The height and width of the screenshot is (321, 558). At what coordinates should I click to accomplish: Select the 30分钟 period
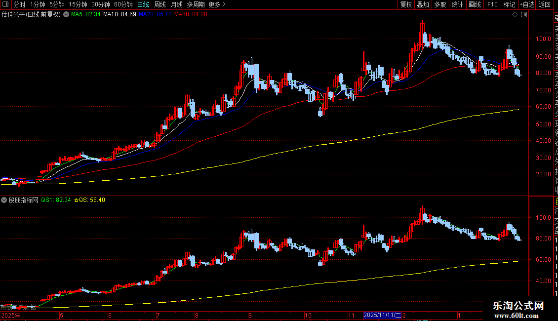pyautogui.click(x=101, y=4)
